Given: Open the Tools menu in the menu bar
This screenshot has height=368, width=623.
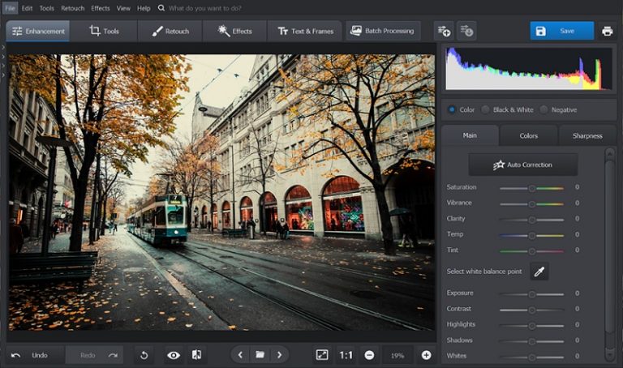Looking at the screenshot, I should point(46,8).
